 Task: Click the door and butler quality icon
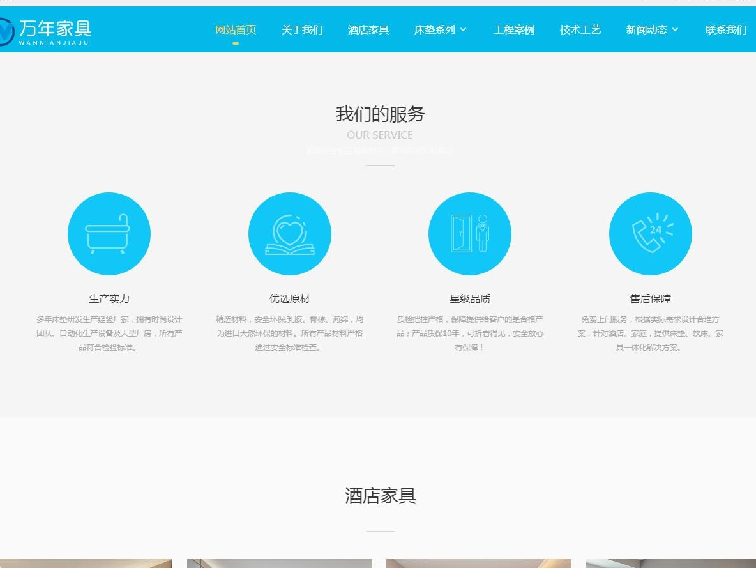pyautogui.click(x=470, y=234)
